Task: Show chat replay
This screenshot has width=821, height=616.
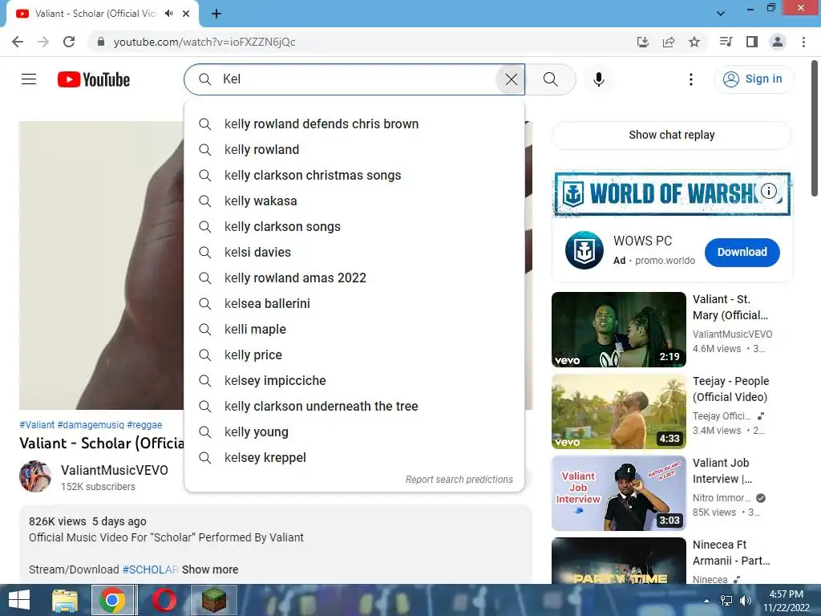Action: 671,135
